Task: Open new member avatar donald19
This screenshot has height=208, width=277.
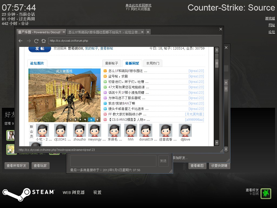Action: point(146,130)
